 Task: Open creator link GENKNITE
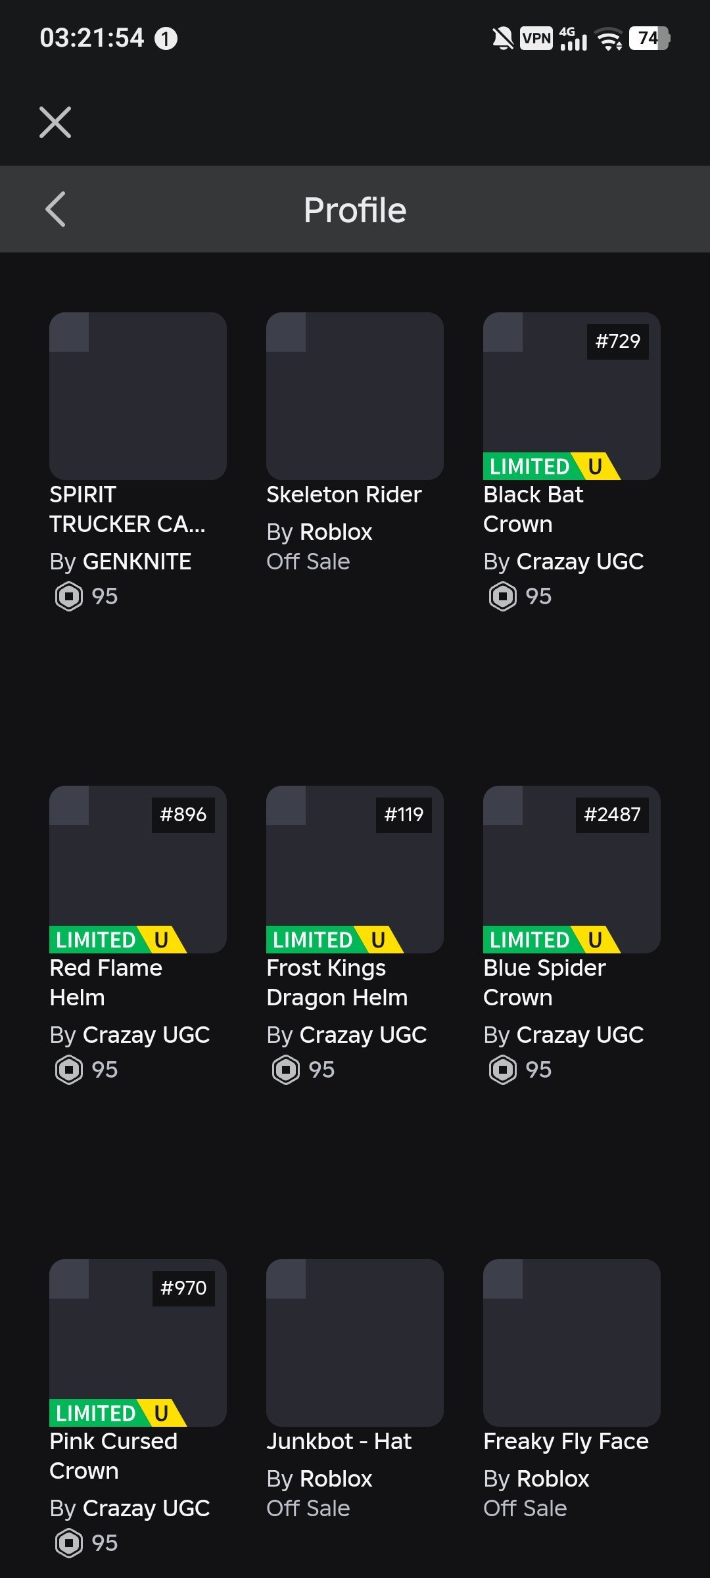pos(137,562)
